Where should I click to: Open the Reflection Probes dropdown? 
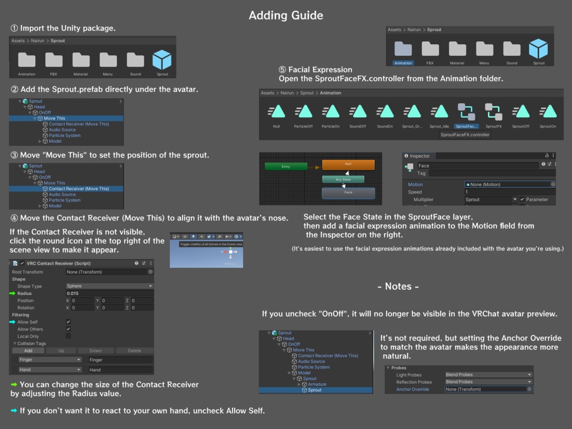[x=488, y=382]
